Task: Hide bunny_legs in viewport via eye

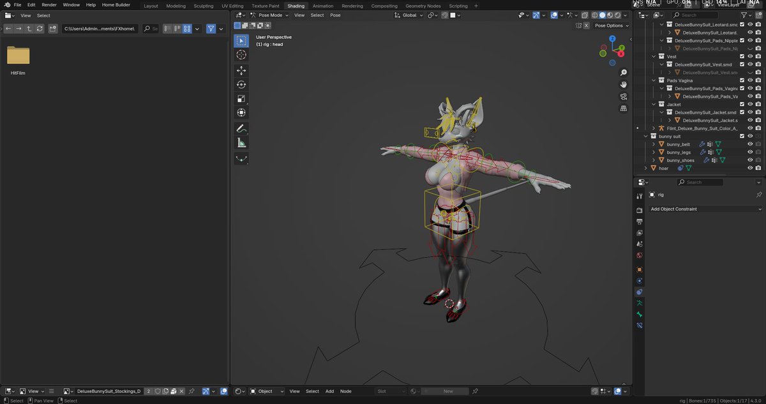Action: (x=750, y=152)
